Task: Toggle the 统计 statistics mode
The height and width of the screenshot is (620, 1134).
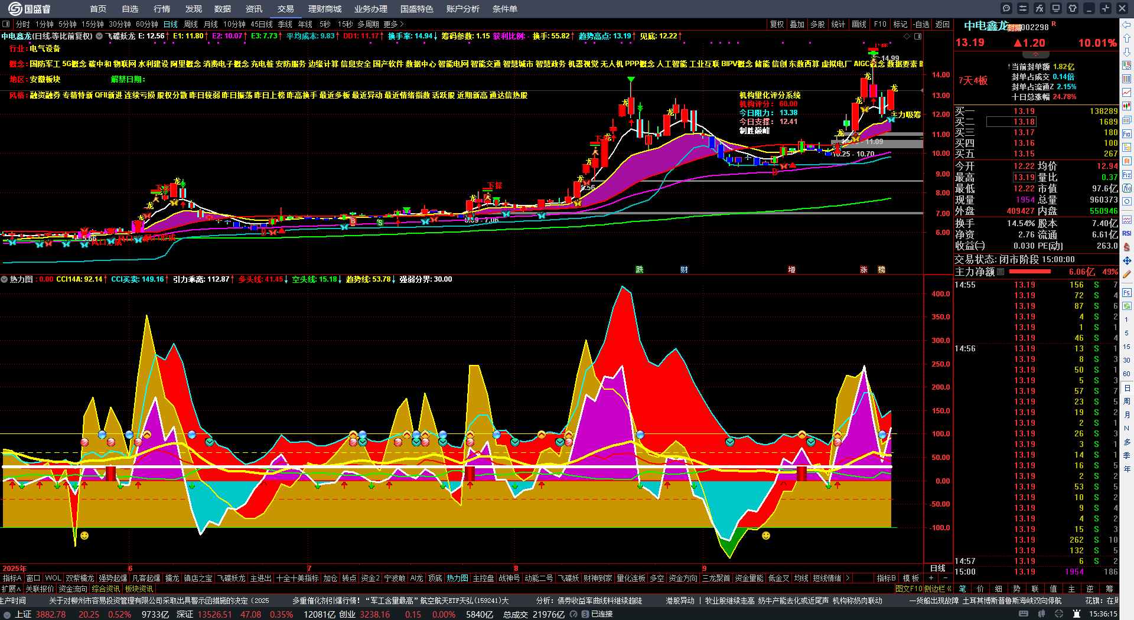Action: click(x=838, y=24)
